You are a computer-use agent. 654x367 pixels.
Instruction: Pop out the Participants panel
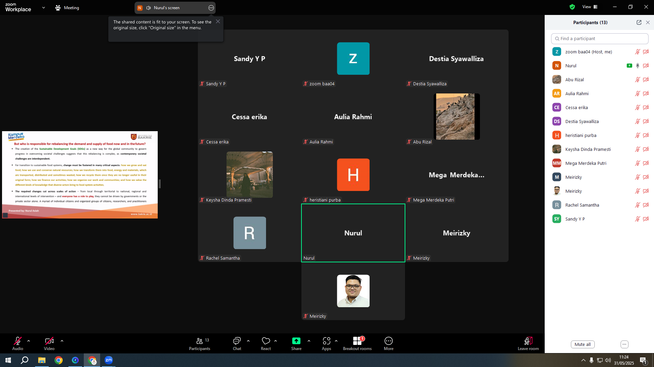tap(639, 22)
